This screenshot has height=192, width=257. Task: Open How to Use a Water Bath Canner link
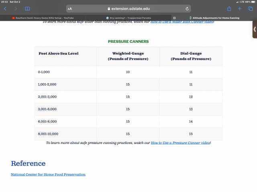pyautogui.click(x=182, y=22)
